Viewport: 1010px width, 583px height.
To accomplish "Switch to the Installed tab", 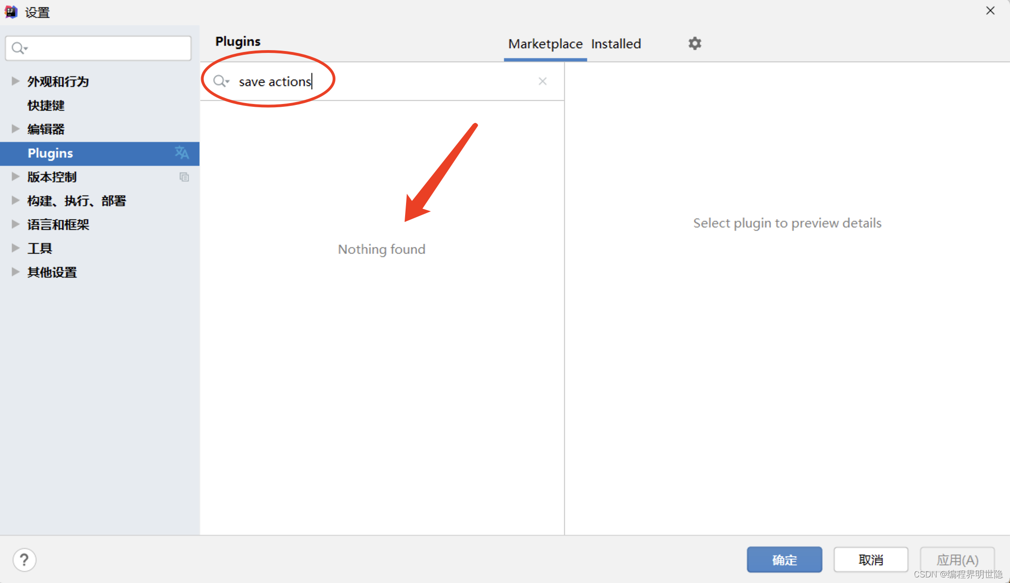I will [616, 44].
